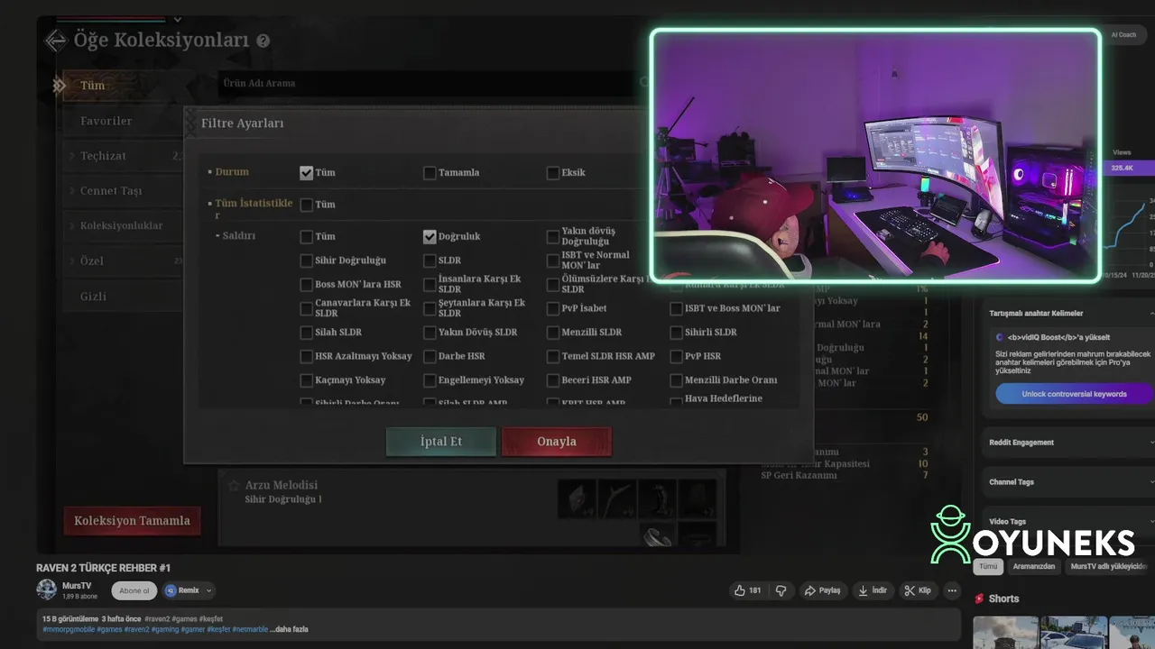This screenshot has width=1155, height=649.
Task: Open the help icon next to Öğe Koleksiyonları
Action: click(x=263, y=41)
